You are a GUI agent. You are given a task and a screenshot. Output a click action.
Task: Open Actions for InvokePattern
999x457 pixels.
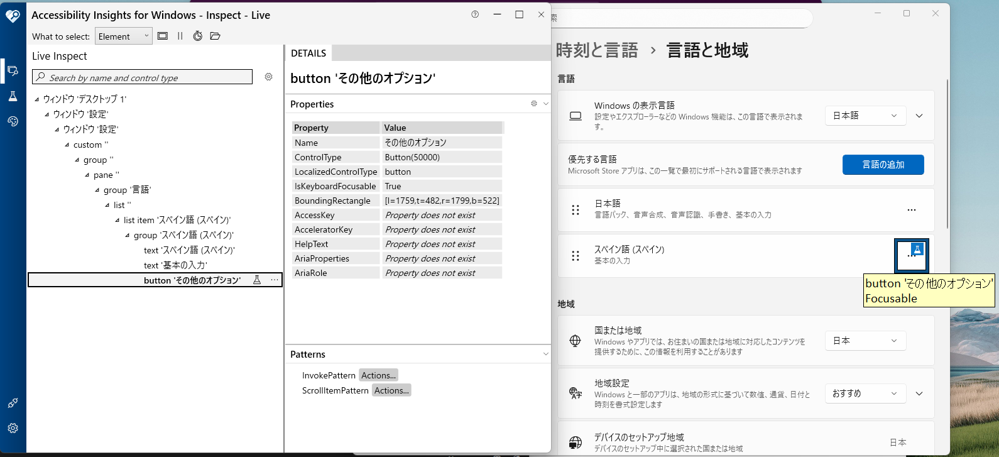(x=378, y=375)
